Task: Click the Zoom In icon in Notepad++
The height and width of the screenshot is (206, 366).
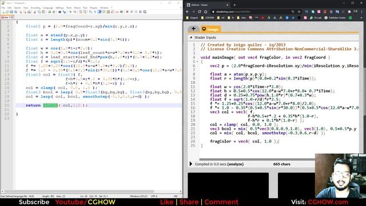Action: pos(70,11)
